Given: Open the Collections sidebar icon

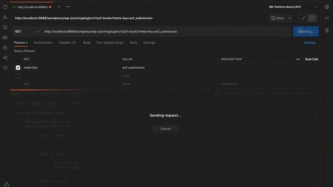Looking at the screenshot, I should coord(5,7).
